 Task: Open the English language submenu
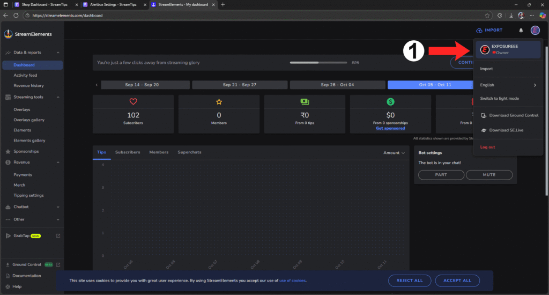point(508,85)
